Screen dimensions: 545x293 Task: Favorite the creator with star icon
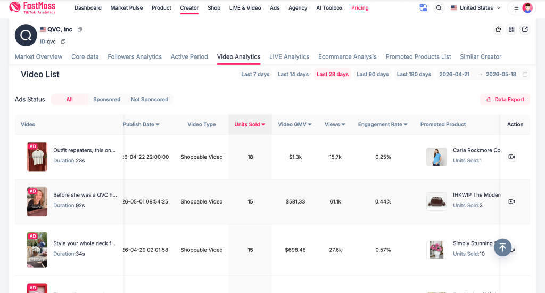pyautogui.click(x=498, y=30)
